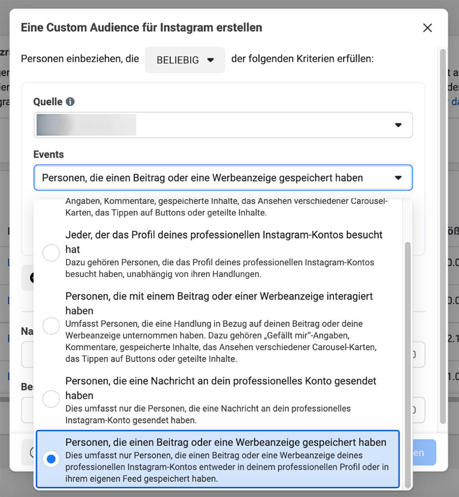Click description 'Dies umfasst nur die Personen, die eine Nachricht'
The height and width of the screenshot is (497, 459).
[x=208, y=414]
